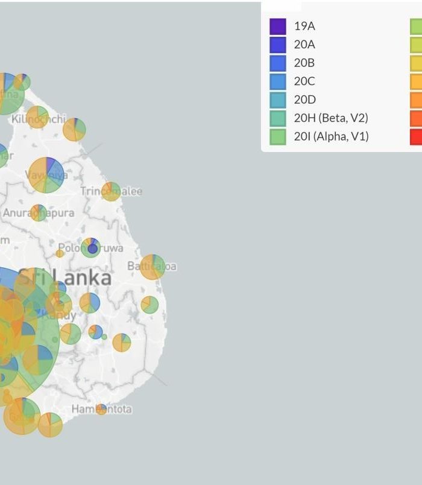Image resolution: width=422 pixels, height=485 pixels.
Task: Click the 19A legend text label
Action: pyautogui.click(x=304, y=26)
